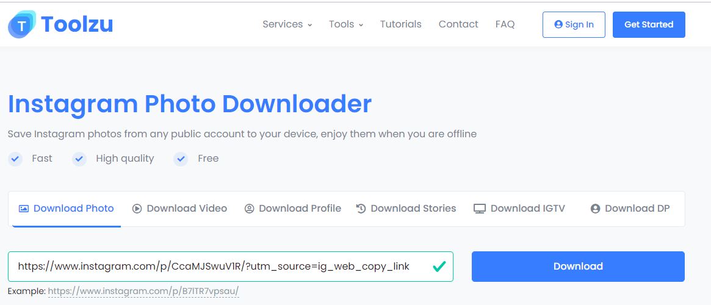Expand the Services dropdown menu
The image size is (711, 305).
287,24
